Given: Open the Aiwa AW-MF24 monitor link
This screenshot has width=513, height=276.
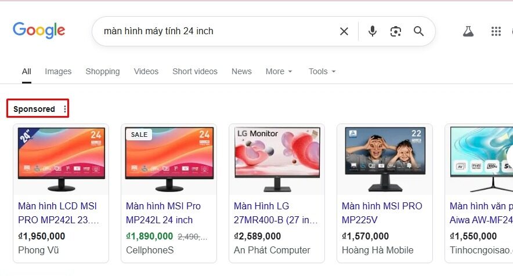Looking at the screenshot, I should tap(481, 213).
